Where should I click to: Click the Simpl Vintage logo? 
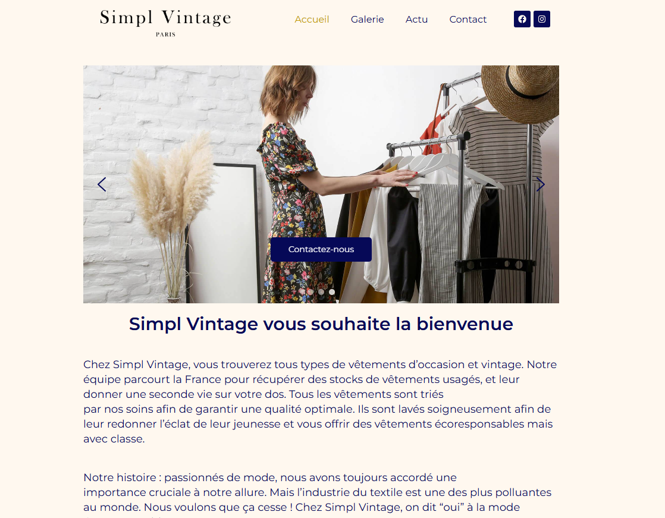click(x=165, y=18)
